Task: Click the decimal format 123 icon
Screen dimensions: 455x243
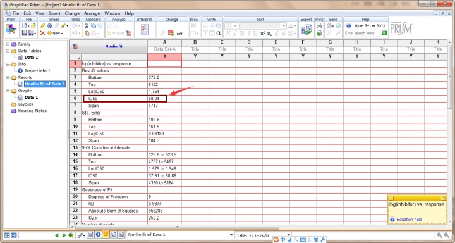Action: click(x=179, y=33)
